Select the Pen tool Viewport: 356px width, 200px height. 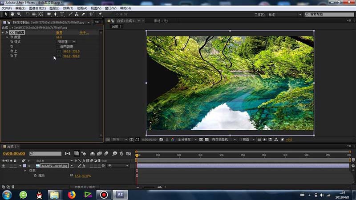pyautogui.click(x=55, y=14)
